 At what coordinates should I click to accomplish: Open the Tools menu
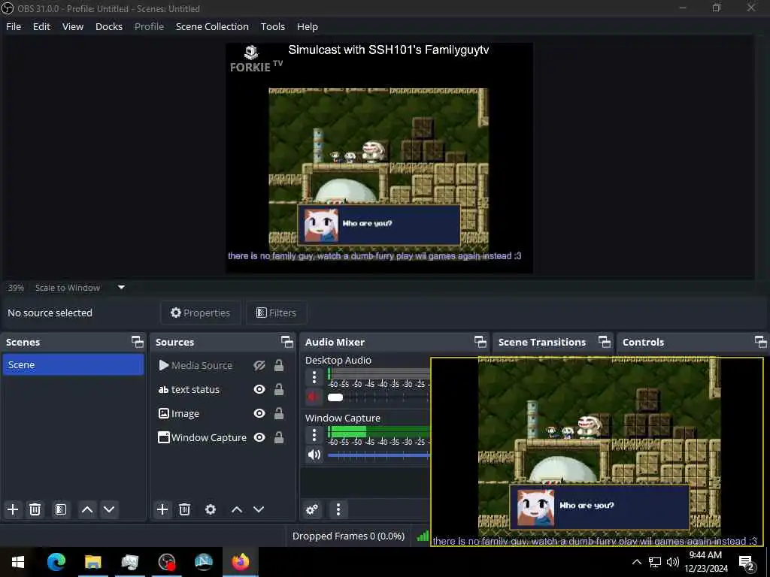point(272,26)
